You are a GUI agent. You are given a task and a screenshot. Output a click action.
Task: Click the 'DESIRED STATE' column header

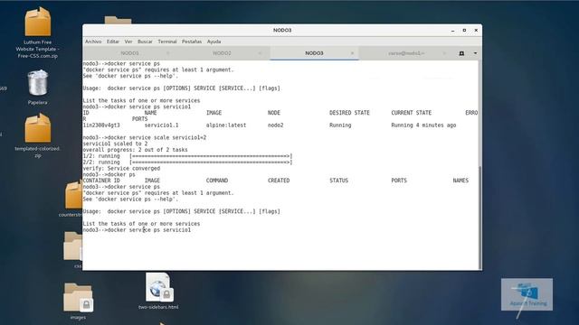pos(349,113)
